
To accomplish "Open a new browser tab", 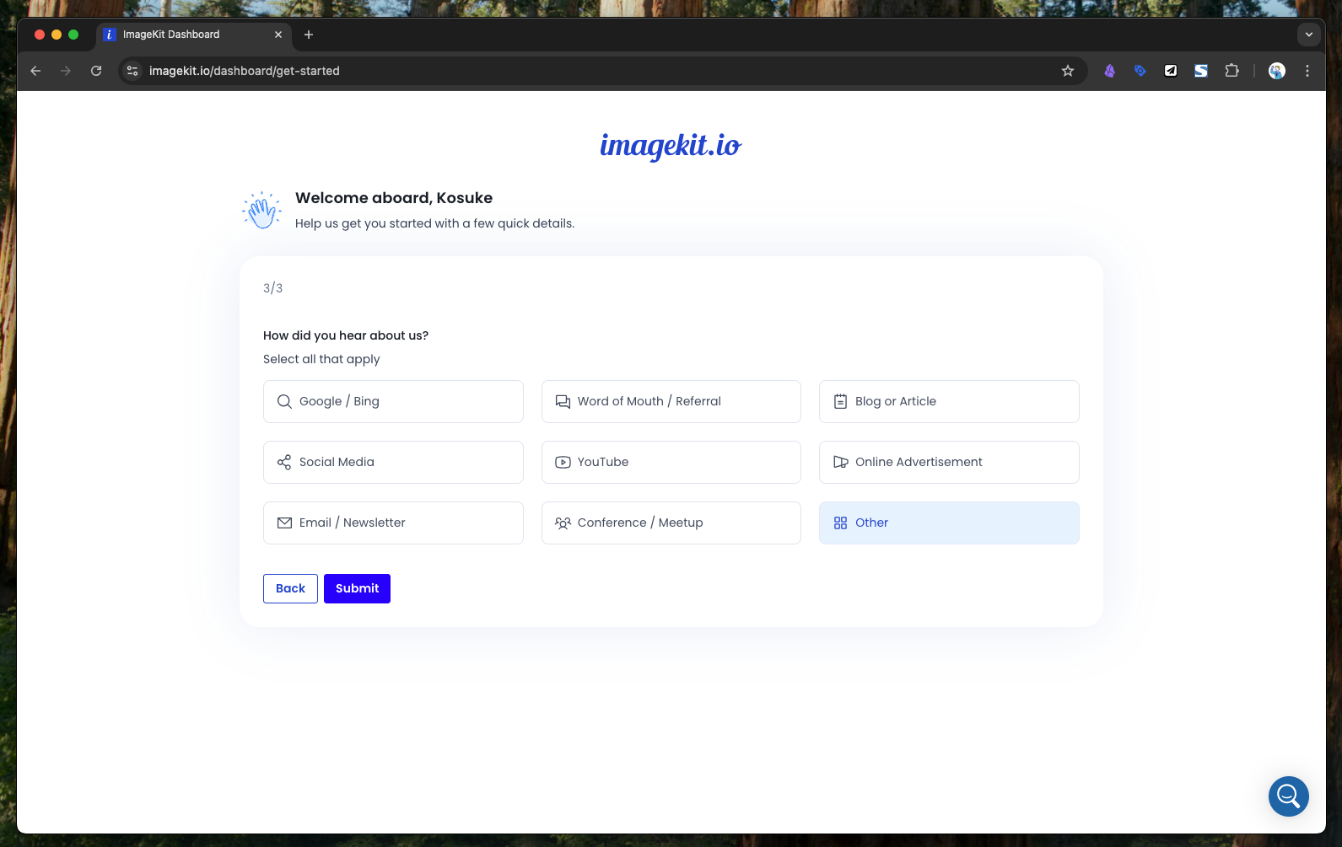I will [x=309, y=35].
